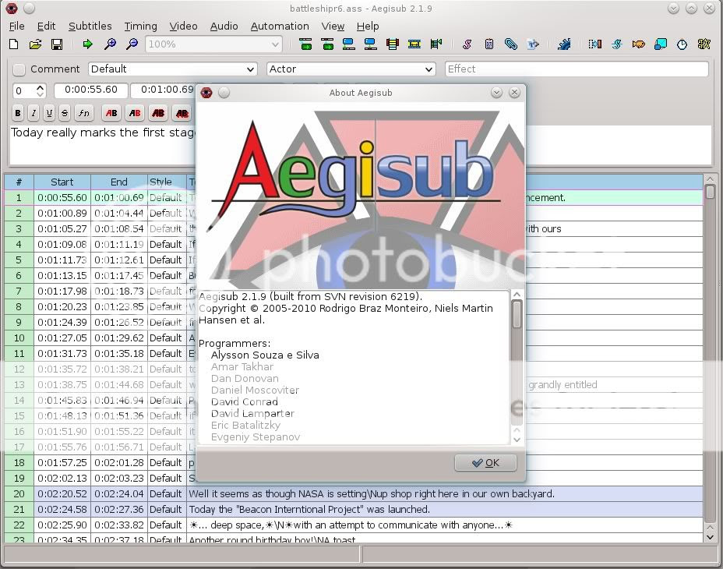Apply italics with the I button

click(34, 113)
